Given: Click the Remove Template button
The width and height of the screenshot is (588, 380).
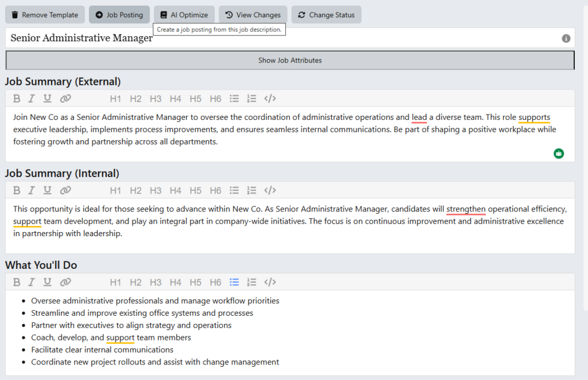Looking at the screenshot, I should (x=44, y=14).
